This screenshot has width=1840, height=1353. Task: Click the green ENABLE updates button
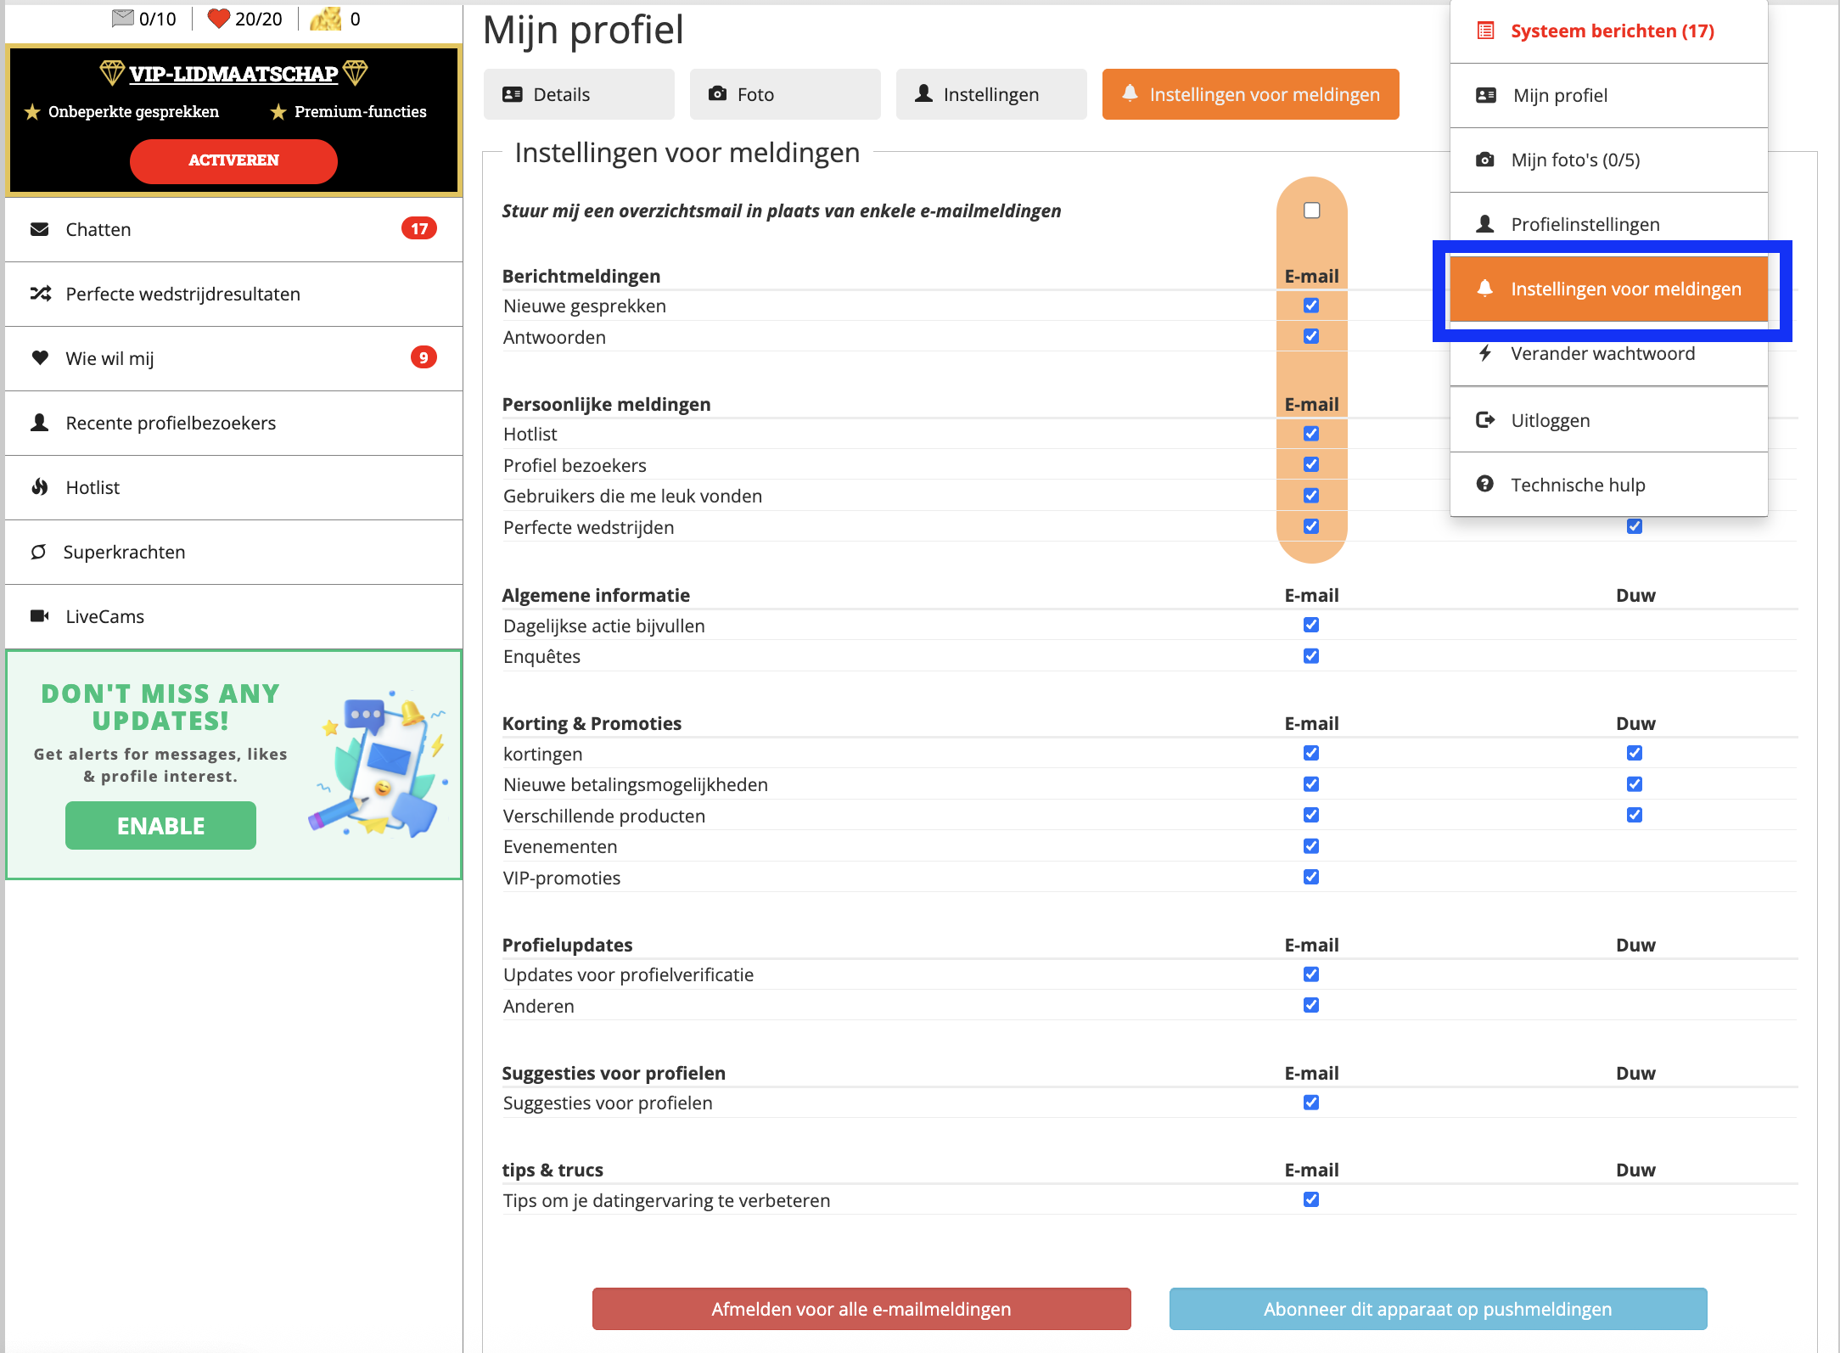pos(160,825)
